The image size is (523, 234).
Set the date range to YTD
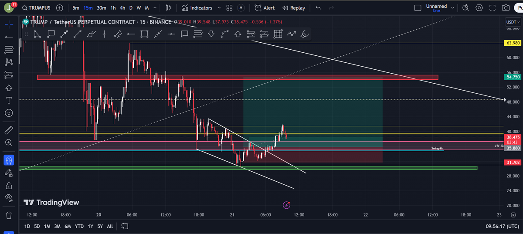[79, 226]
